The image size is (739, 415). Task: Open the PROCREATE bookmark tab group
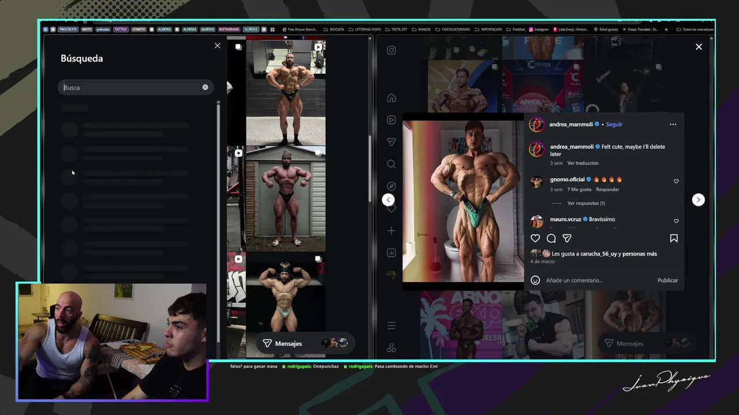[68, 29]
